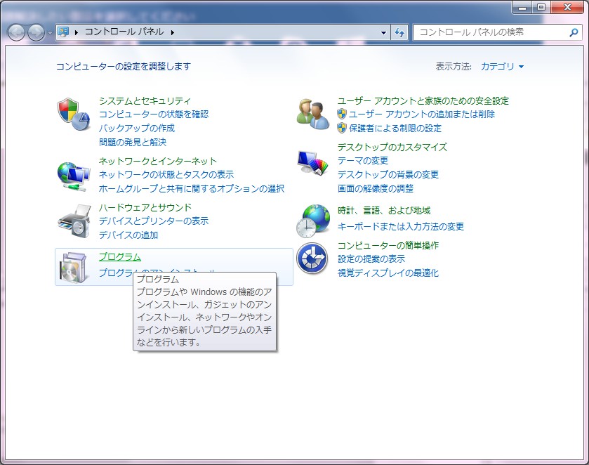Open ネットワークの状態とタスクの表示 link
This screenshot has width=589, height=465.
pyautogui.click(x=166, y=174)
